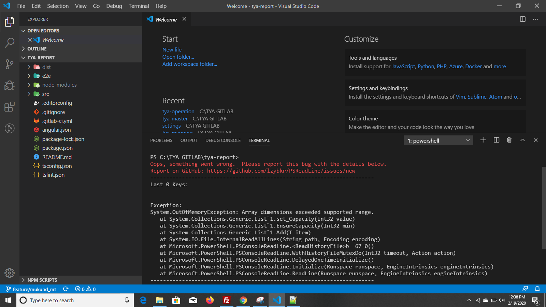Open the Debug view bug icon
546x307 pixels.
tap(10, 85)
